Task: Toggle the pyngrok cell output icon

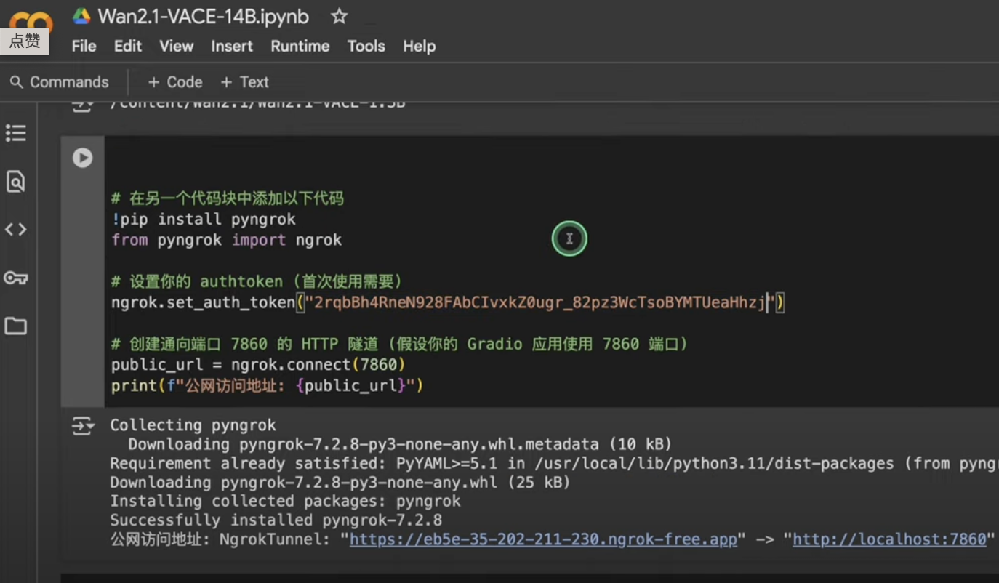Action: pos(82,427)
